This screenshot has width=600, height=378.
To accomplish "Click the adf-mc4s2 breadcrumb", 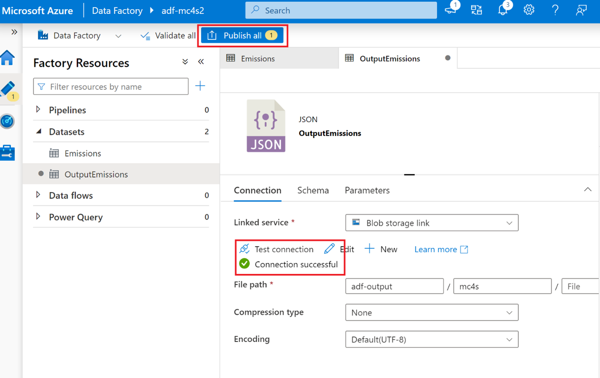I will point(183,10).
